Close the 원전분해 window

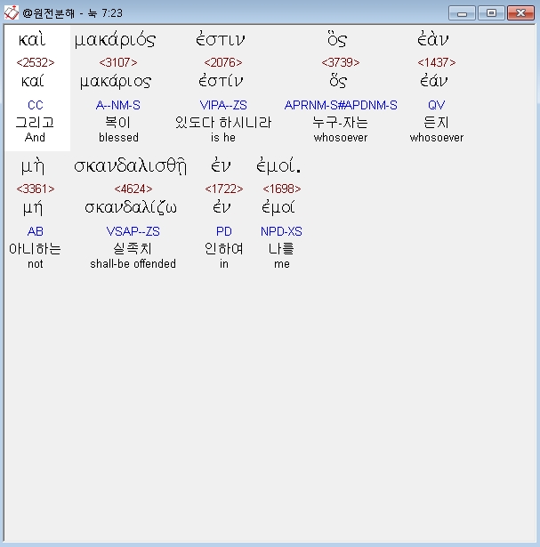click(x=520, y=13)
